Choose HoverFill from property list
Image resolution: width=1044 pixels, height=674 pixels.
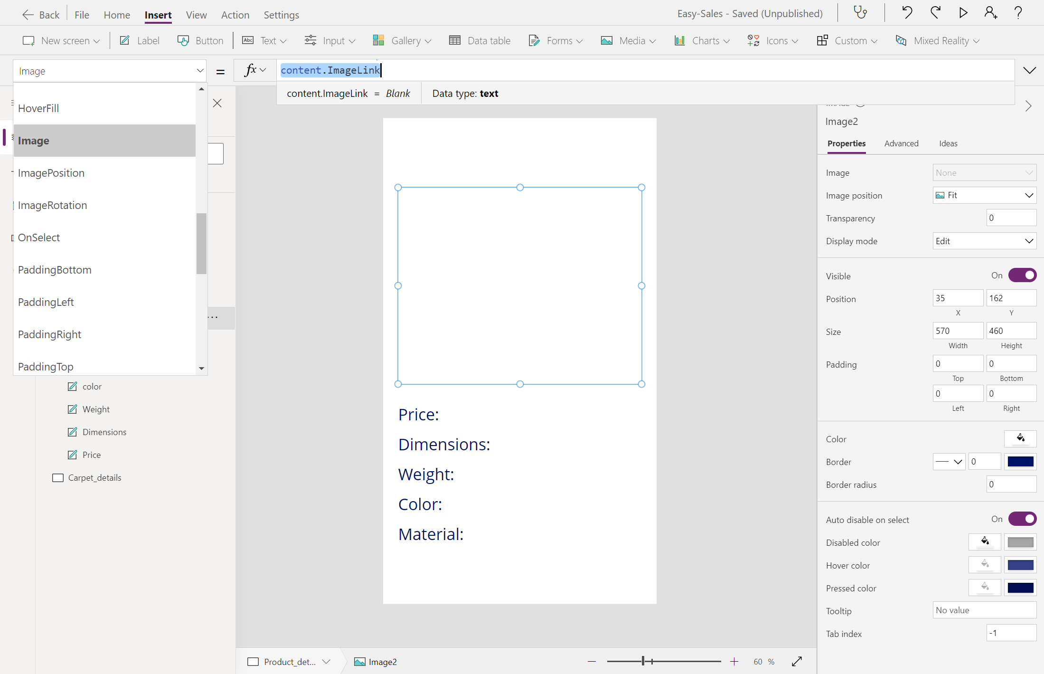(x=104, y=108)
